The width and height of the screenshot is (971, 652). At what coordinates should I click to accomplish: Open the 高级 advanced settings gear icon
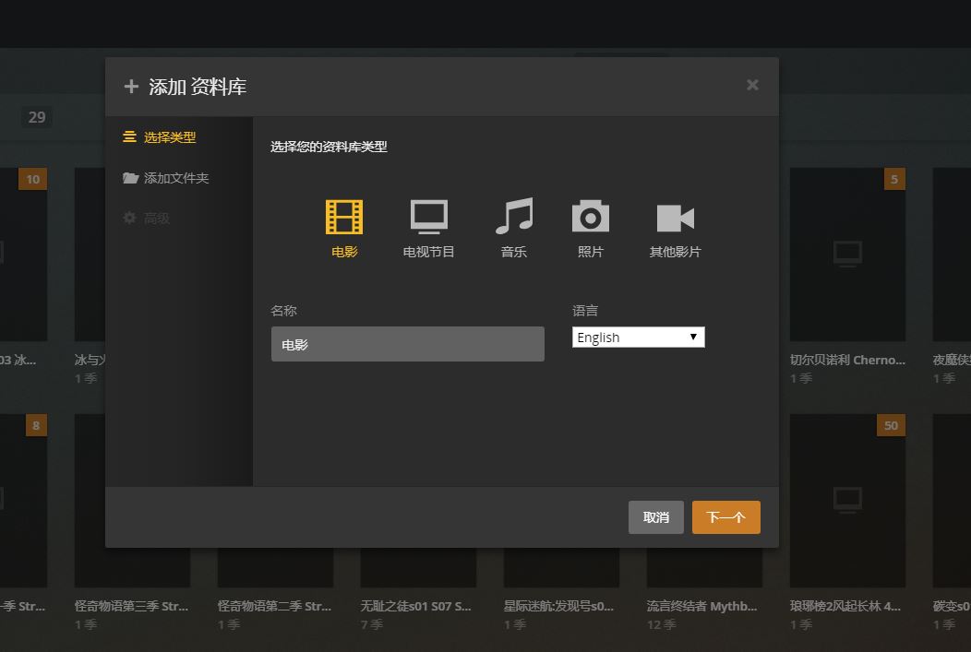130,218
